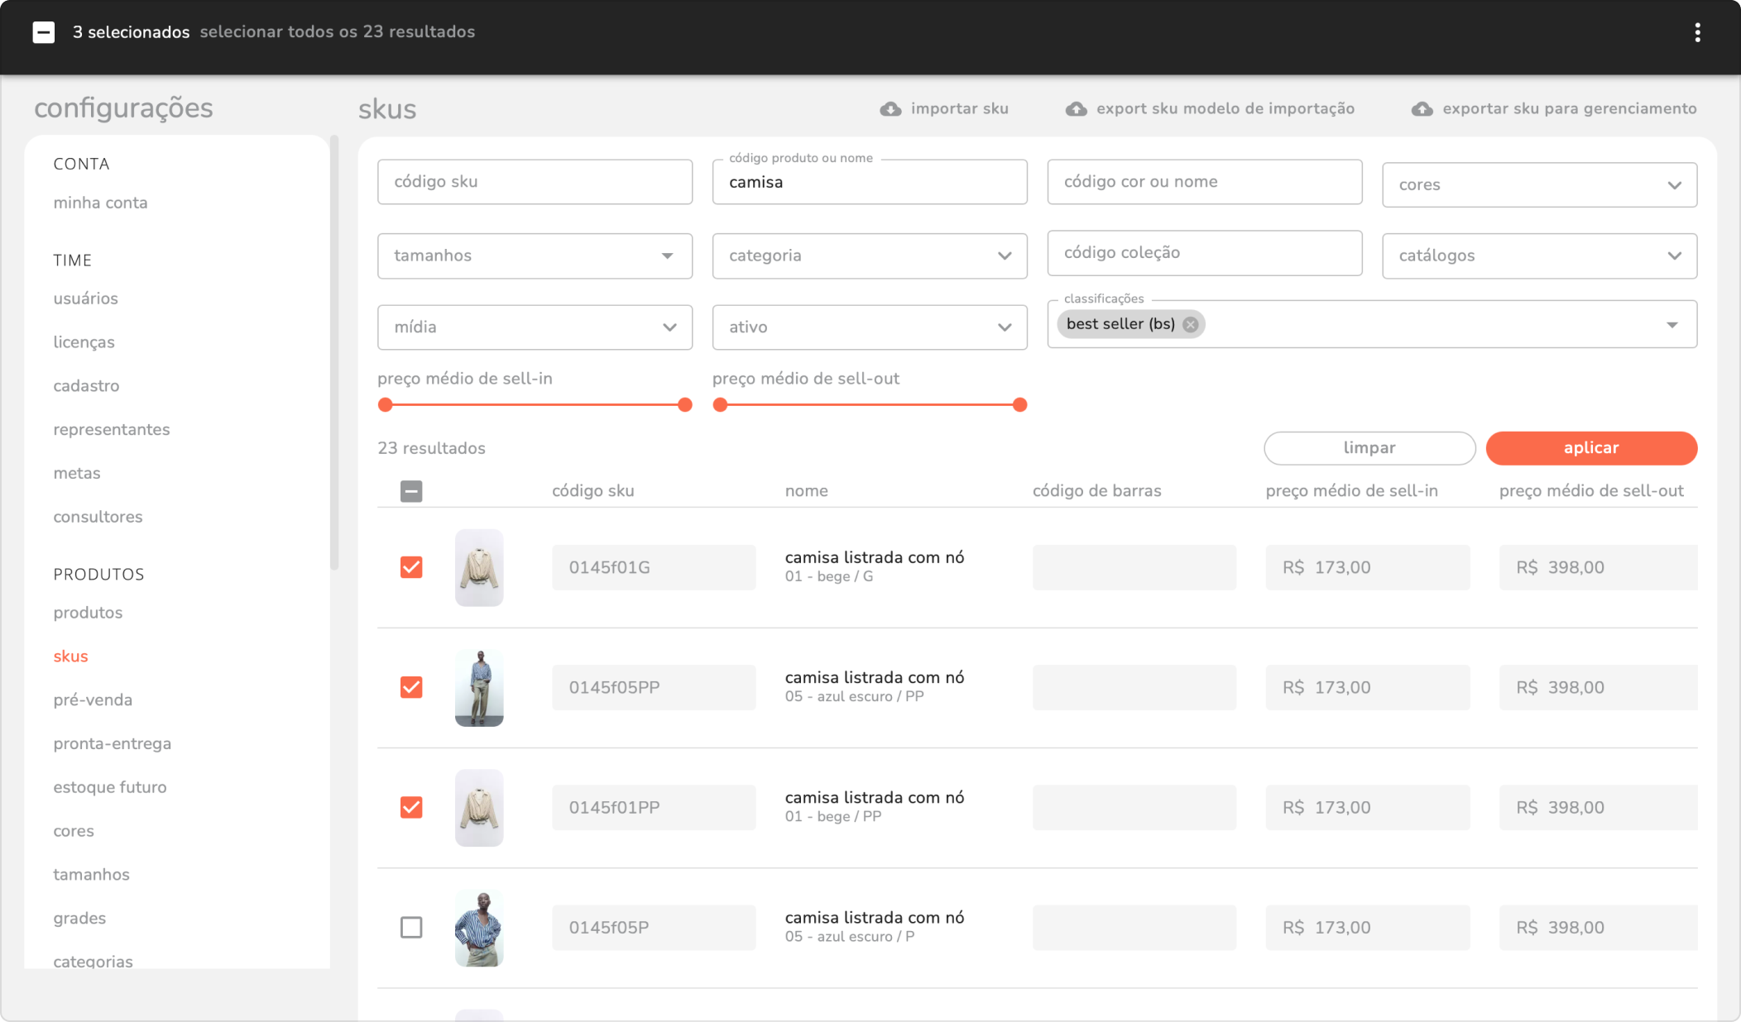Click the código coleção input field

pyautogui.click(x=1204, y=253)
